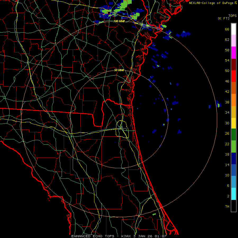Choose the medium blue legend swatch
This screenshot has height=238, width=238.
pyautogui.click(x=234, y=170)
